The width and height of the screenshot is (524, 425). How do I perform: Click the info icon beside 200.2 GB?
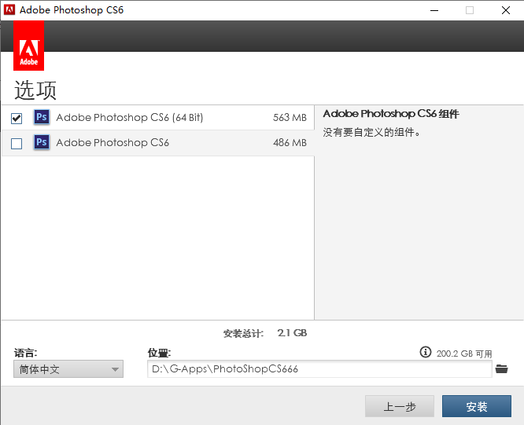point(426,352)
